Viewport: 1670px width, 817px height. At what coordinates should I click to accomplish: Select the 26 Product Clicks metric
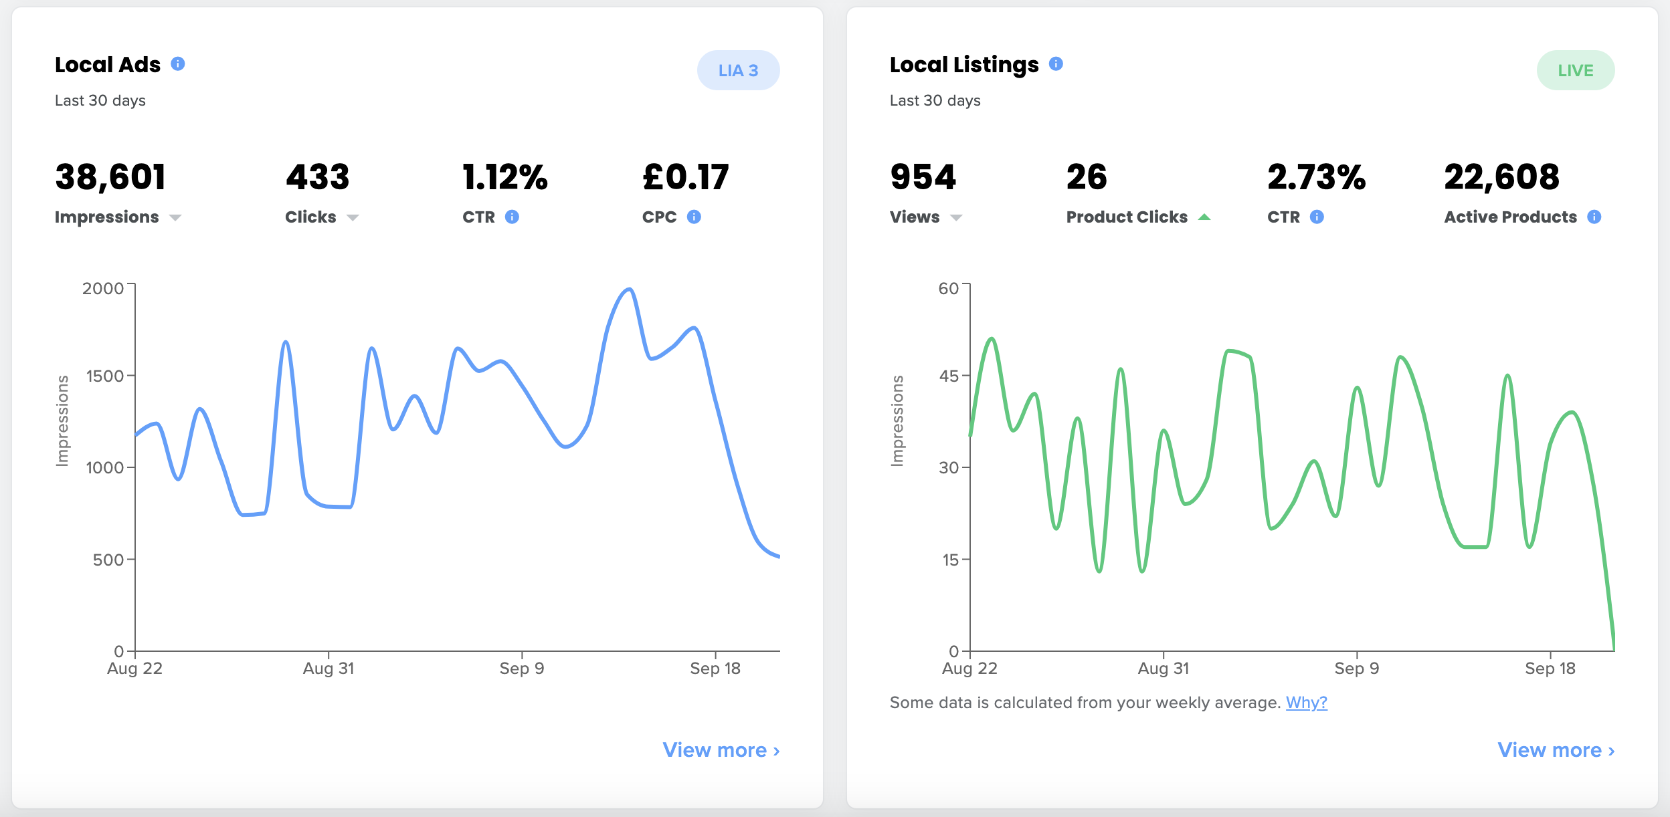(x=1087, y=178)
